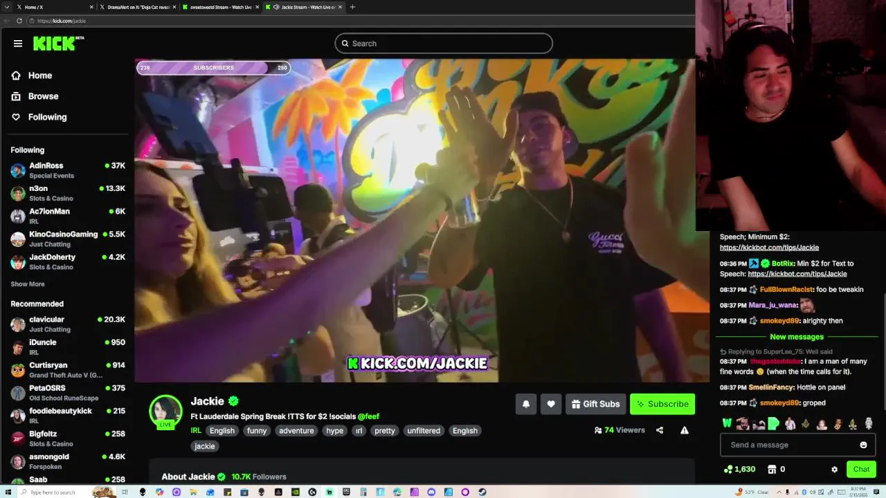Open the channel store icon in chat
The image size is (886, 498).
pos(772,469)
